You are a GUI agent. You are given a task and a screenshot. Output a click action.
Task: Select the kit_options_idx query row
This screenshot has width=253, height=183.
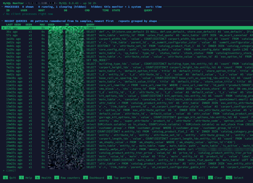click(x=127, y=96)
